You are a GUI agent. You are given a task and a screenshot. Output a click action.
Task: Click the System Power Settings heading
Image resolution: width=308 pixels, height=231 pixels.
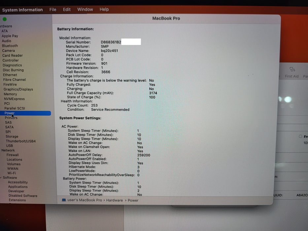(80, 118)
